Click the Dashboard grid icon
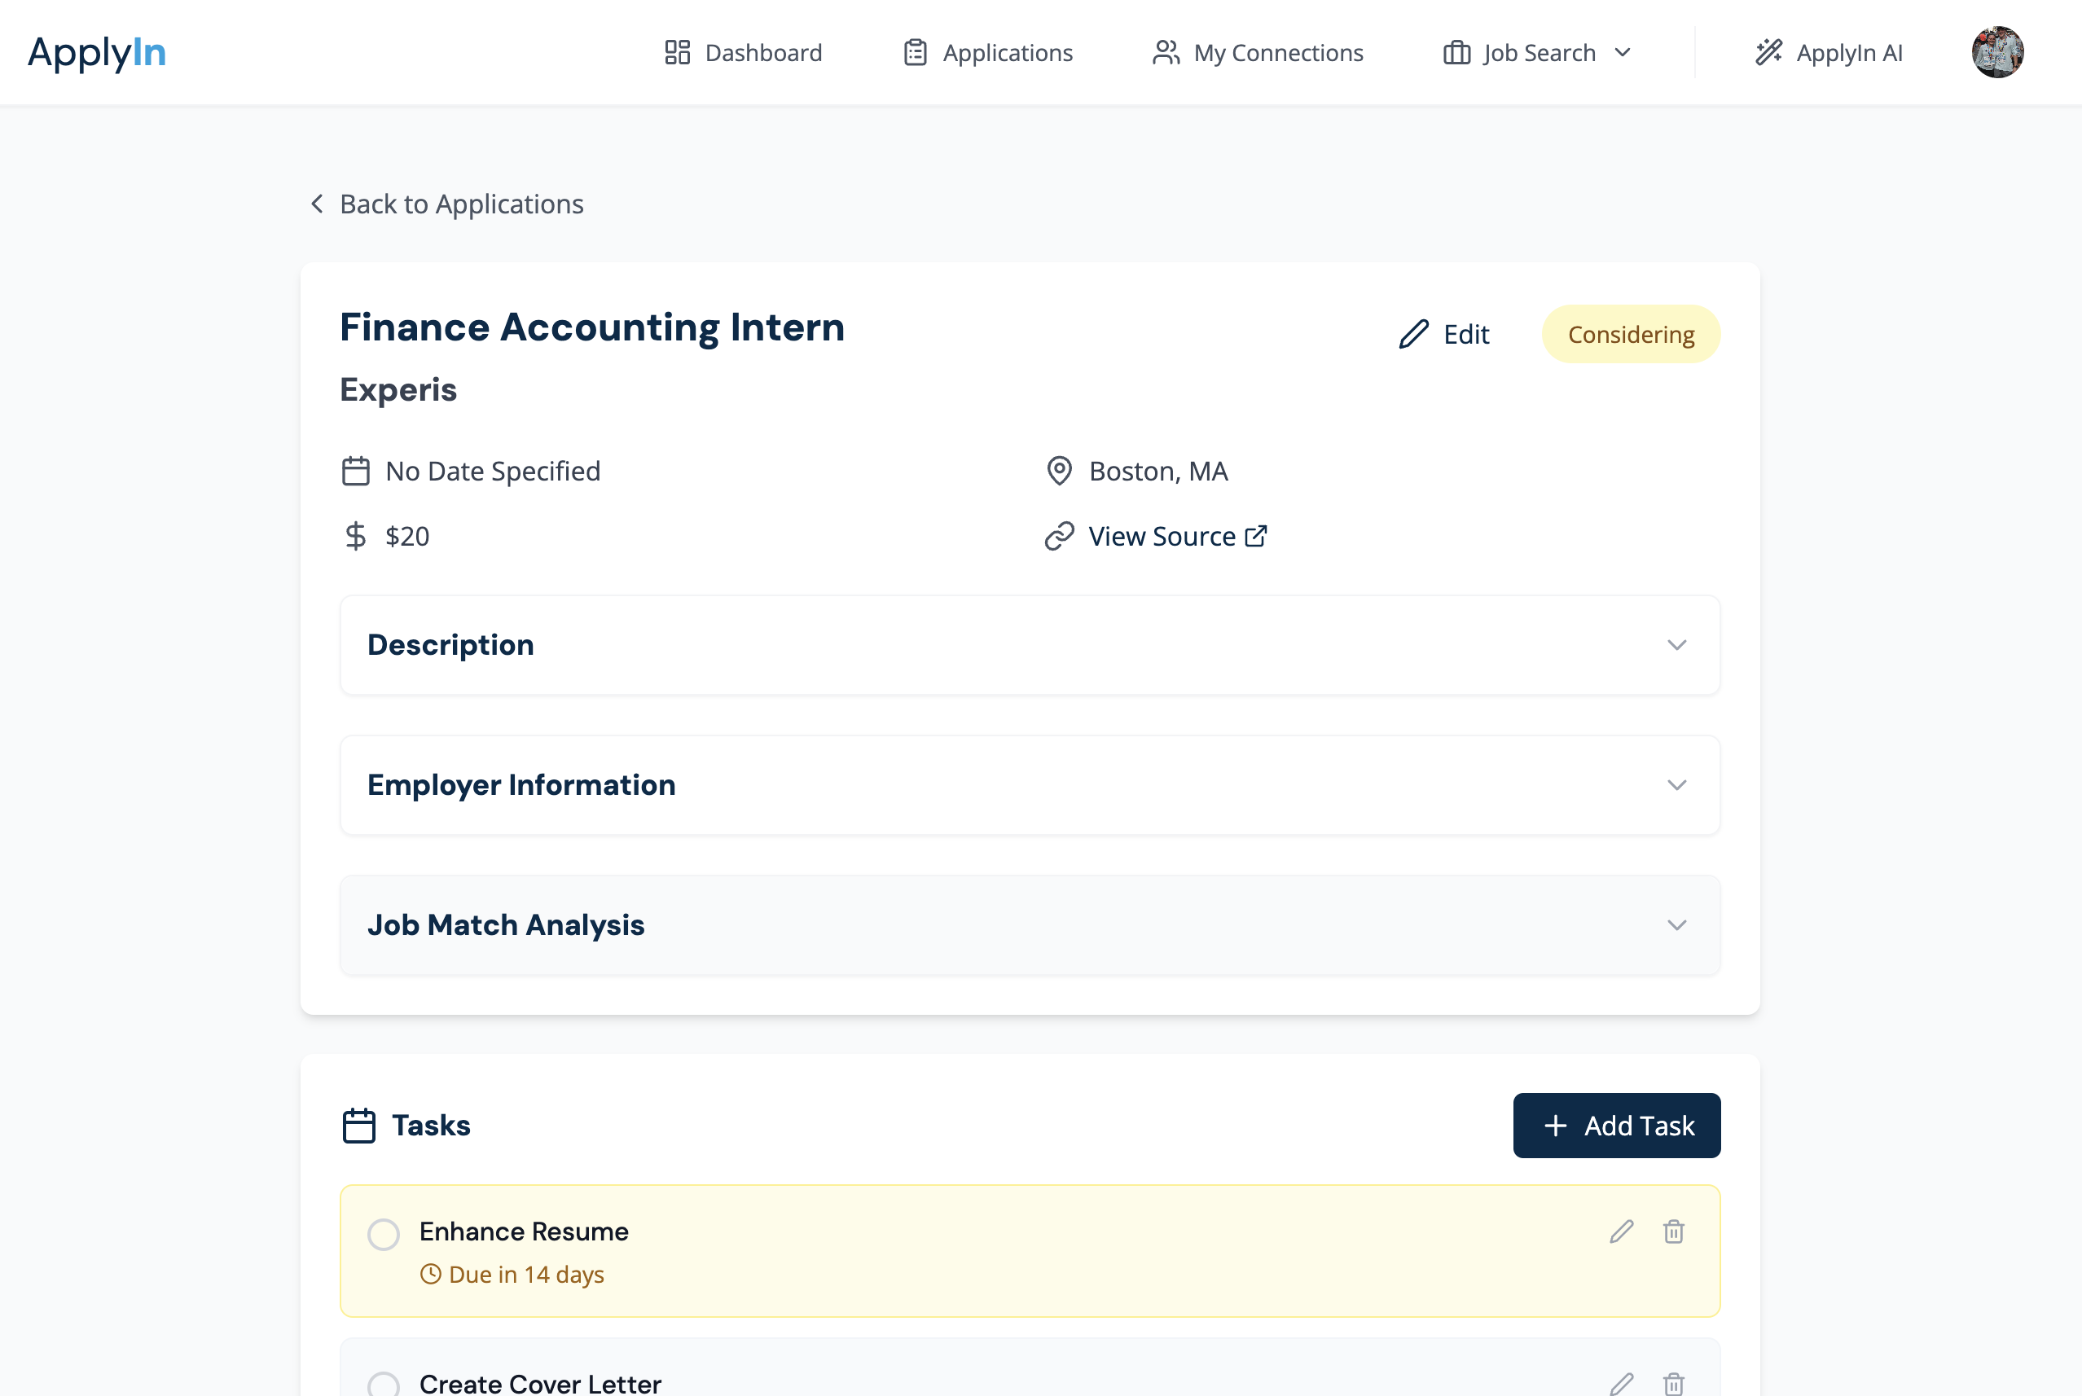Screen dimensions: 2082x1396 (x=678, y=52)
